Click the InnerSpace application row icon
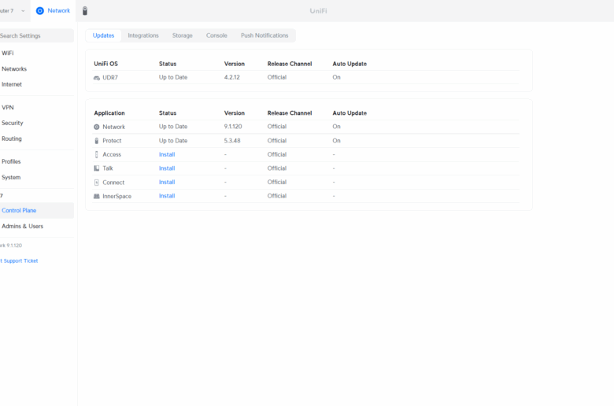Screen dimensions: 614x406 coord(97,196)
